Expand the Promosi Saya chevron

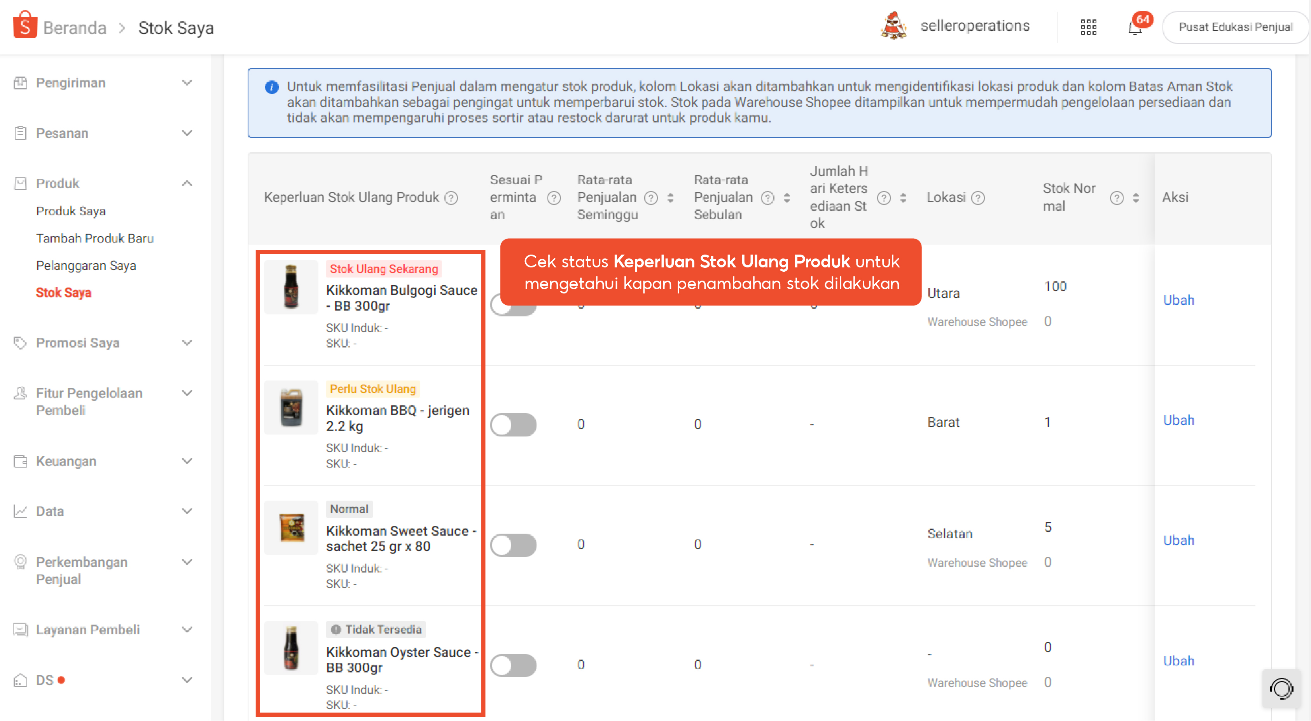pyautogui.click(x=187, y=343)
